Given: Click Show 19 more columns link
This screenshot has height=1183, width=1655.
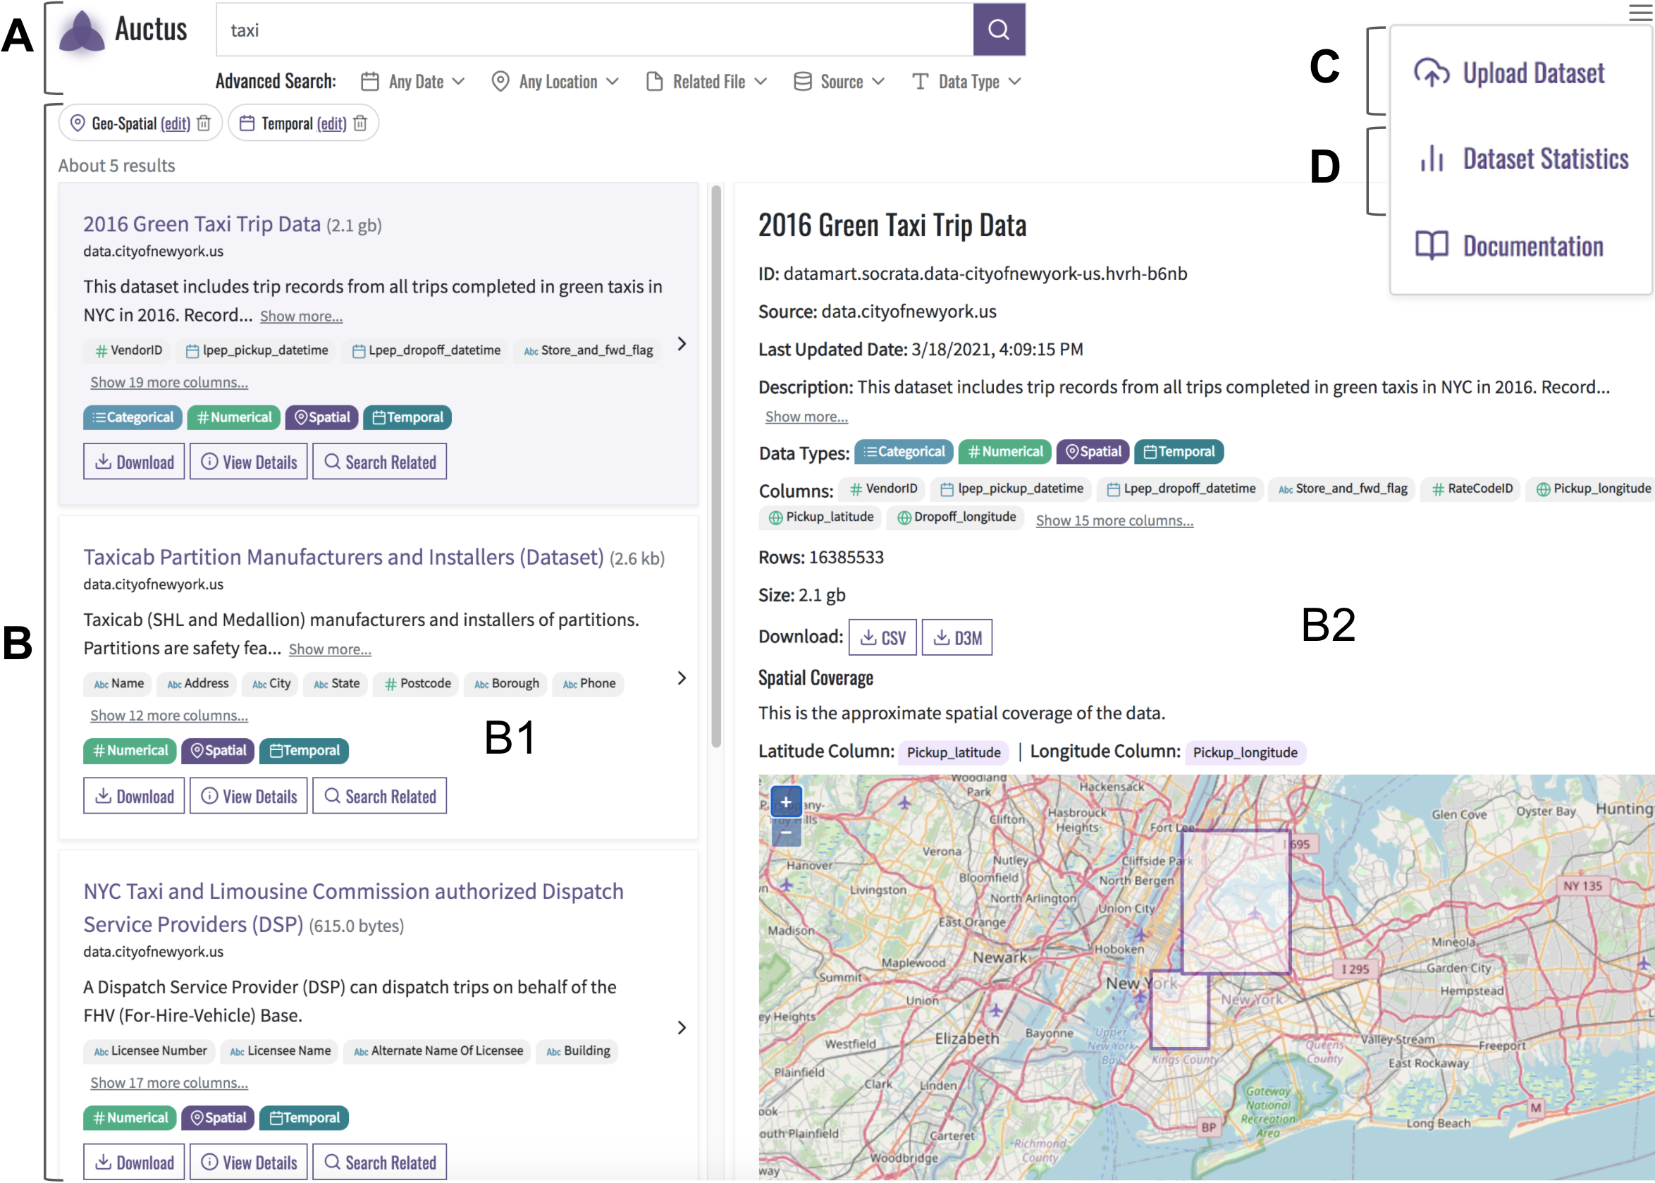Looking at the screenshot, I should click(x=169, y=382).
